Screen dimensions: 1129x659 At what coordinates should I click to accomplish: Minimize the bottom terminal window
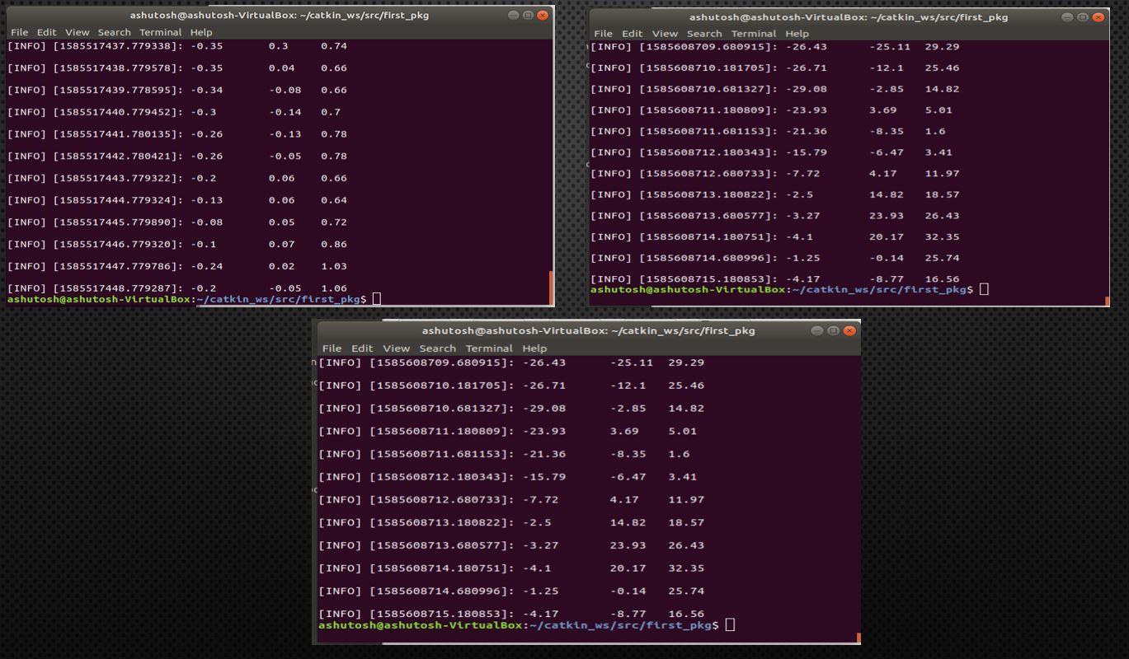tap(817, 330)
